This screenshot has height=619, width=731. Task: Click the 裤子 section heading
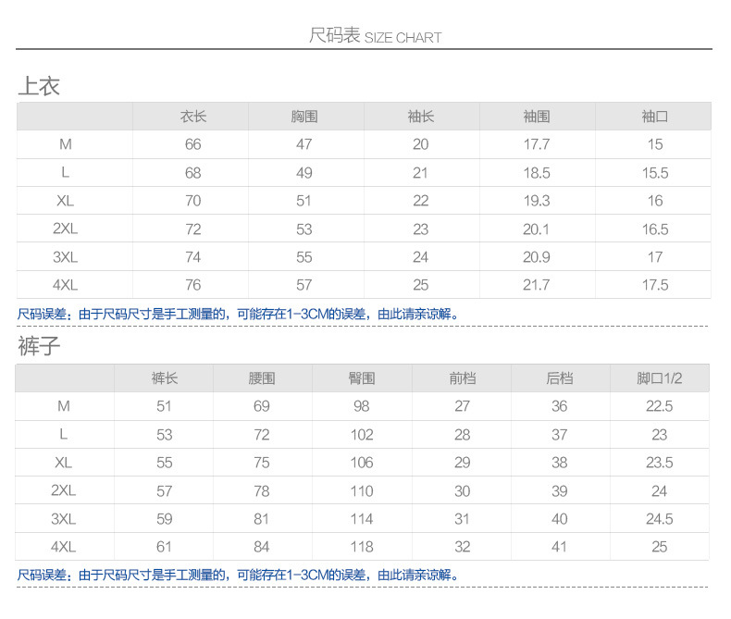pos(39,348)
